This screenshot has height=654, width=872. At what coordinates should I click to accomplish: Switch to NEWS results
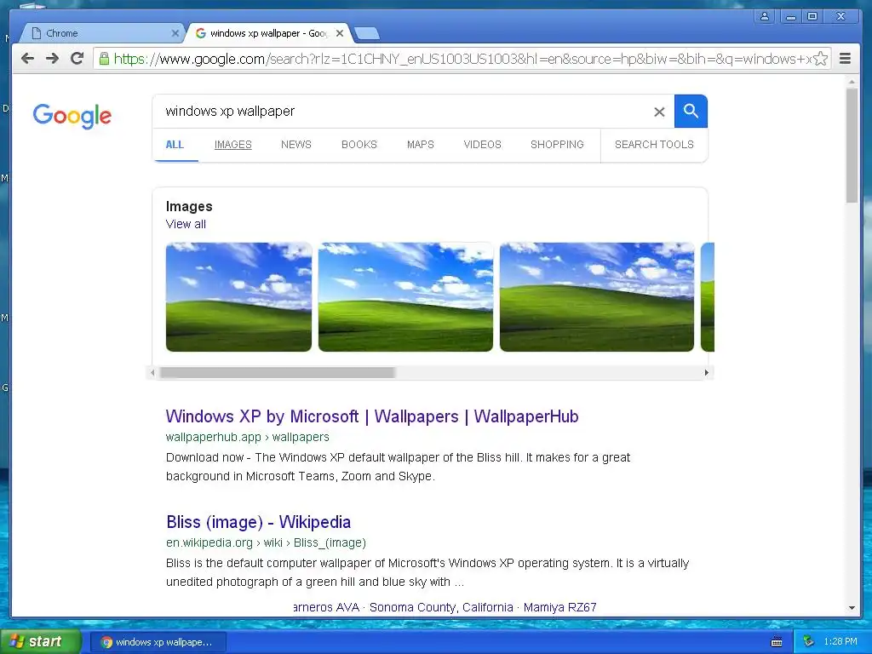(295, 145)
